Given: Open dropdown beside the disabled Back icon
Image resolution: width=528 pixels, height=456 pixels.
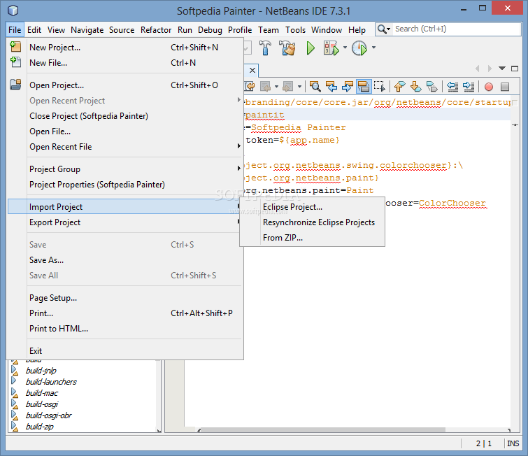Looking at the screenshot, I should point(276,87).
